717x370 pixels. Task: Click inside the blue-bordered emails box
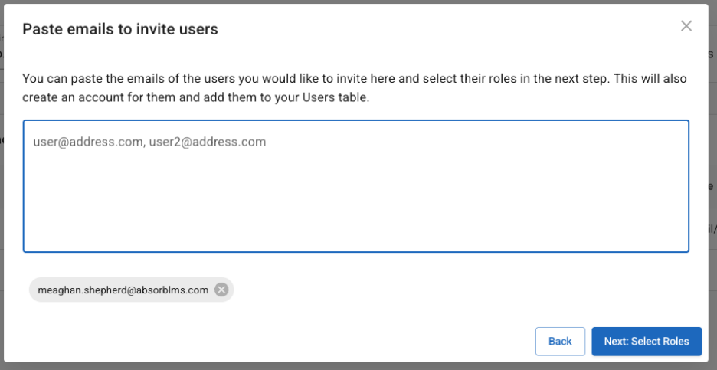point(355,199)
